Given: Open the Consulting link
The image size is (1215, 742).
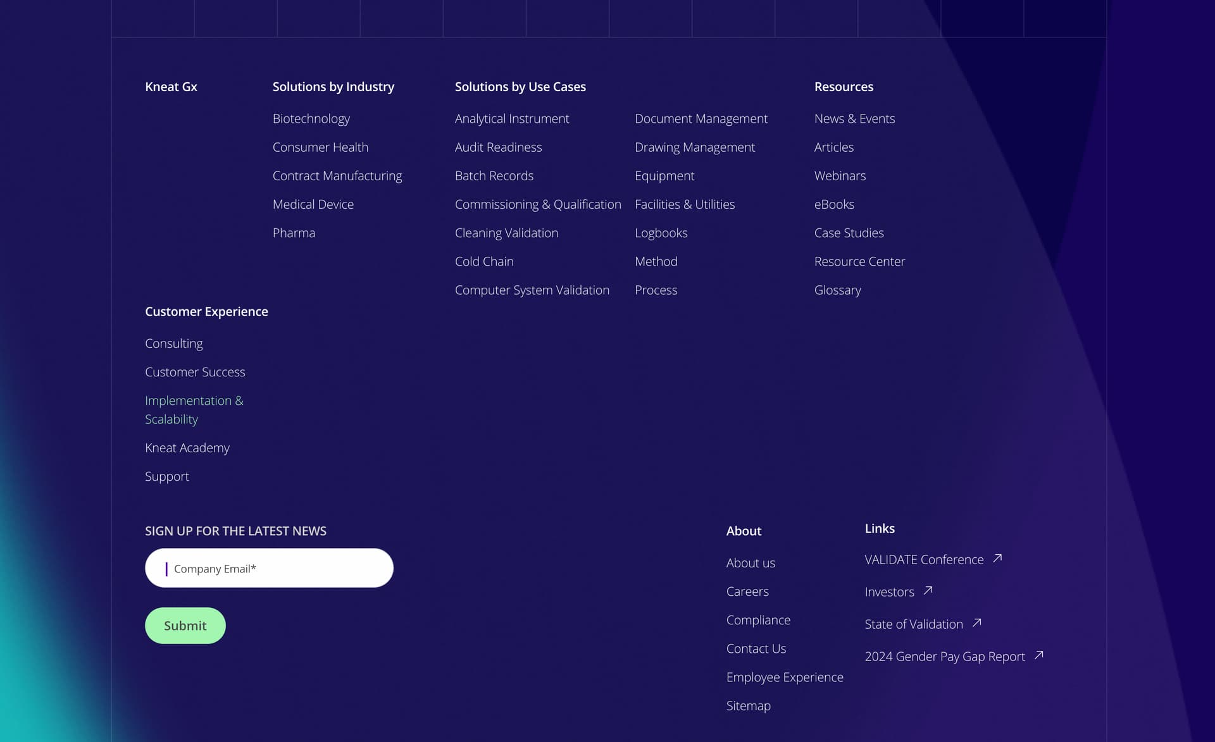Looking at the screenshot, I should pyautogui.click(x=174, y=343).
